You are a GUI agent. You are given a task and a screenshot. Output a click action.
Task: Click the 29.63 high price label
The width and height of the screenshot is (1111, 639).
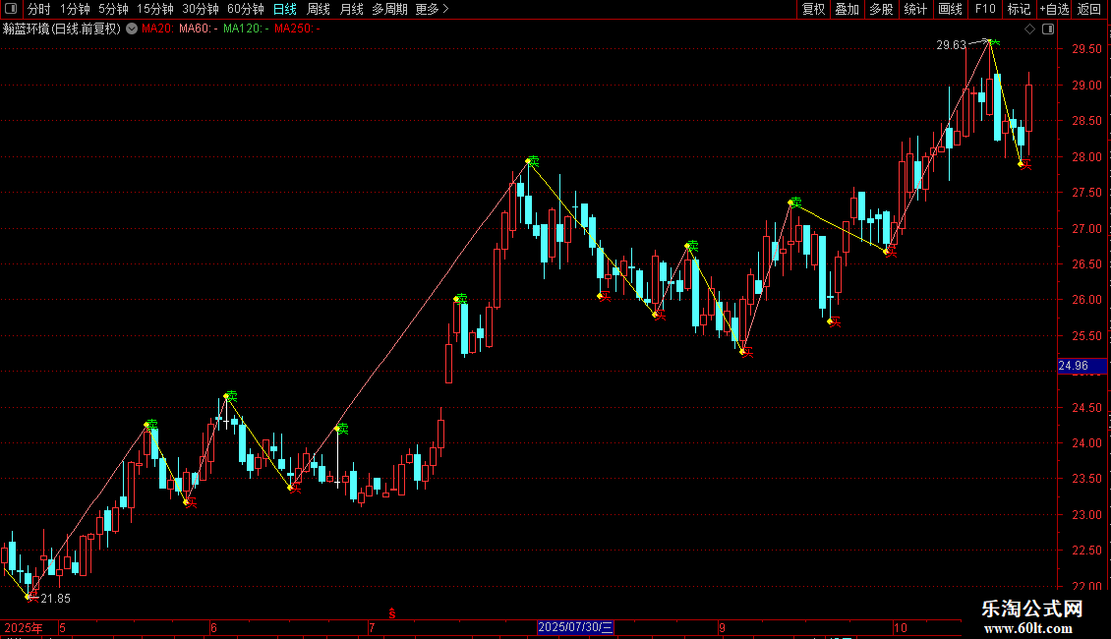(x=951, y=45)
